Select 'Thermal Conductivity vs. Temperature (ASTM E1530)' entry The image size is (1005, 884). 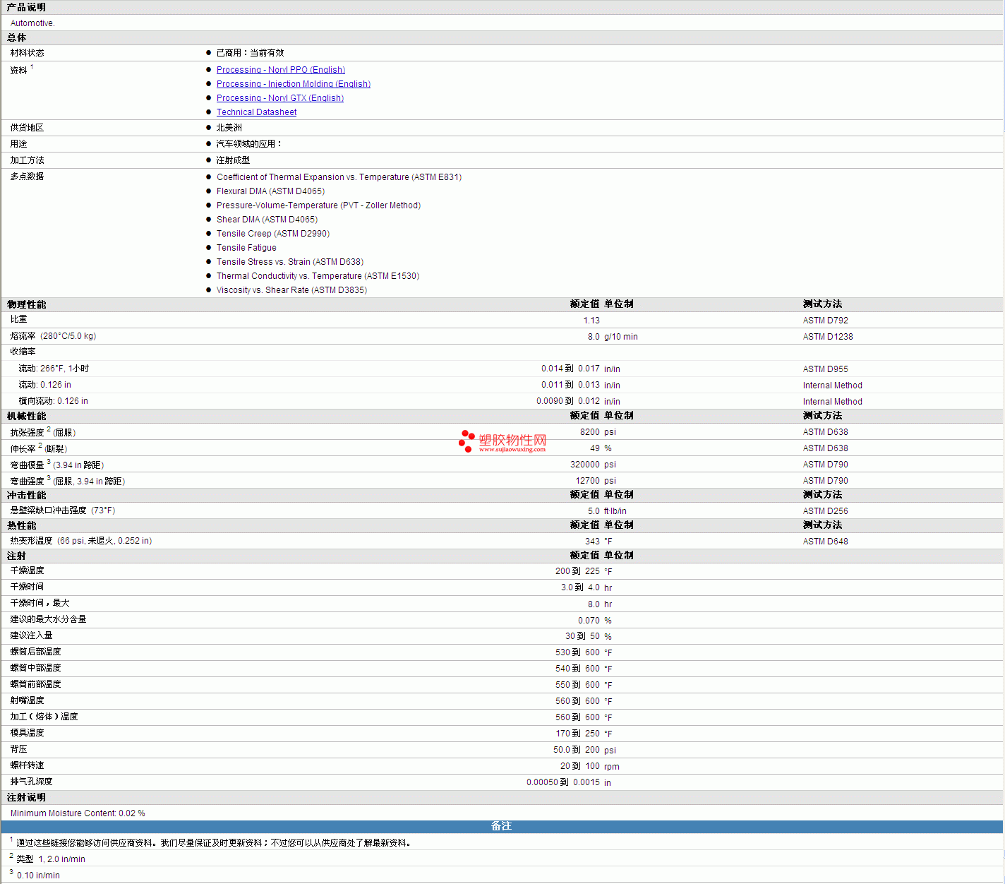tap(318, 276)
